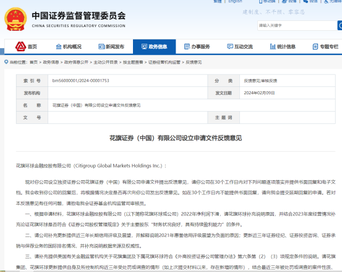Open the 首页 home navigation item
This screenshot has width=342, height=272.
coord(26,46)
